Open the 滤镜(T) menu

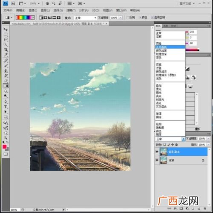click(x=71, y=10)
